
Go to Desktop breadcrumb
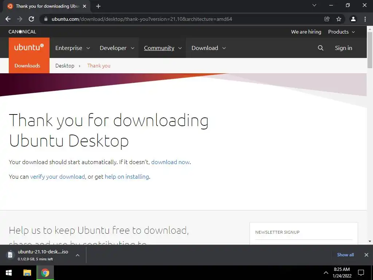[x=65, y=66]
